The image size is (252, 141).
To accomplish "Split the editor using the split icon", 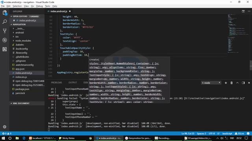I will (243, 11).
